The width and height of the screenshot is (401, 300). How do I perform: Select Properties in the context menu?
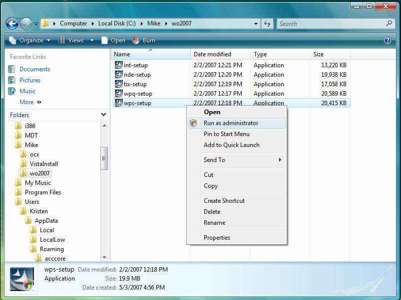click(x=217, y=238)
